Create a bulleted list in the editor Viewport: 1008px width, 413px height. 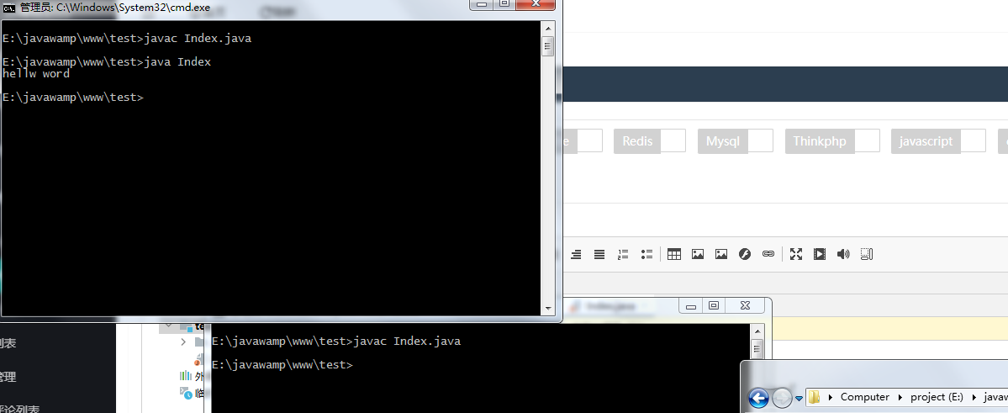pyautogui.click(x=646, y=254)
